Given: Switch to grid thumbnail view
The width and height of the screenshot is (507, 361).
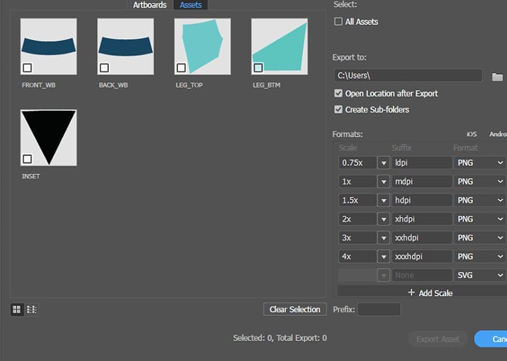Looking at the screenshot, I should (x=17, y=309).
